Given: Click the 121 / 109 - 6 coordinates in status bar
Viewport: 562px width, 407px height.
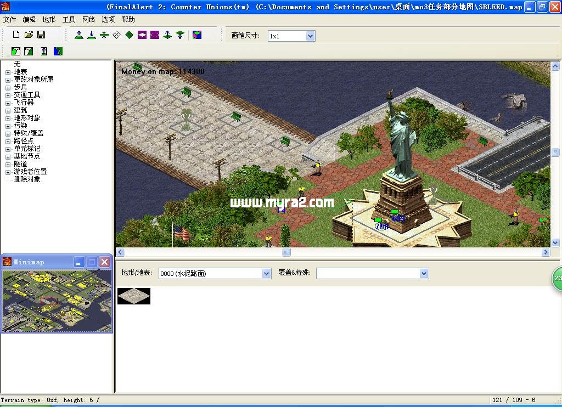Looking at the screenshot, I should click(514, 400).
